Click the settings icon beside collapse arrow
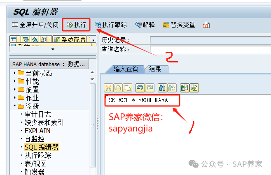Viewport: 271px width, 175px height. 44,39
